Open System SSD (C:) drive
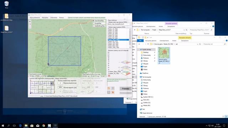This screenshot has height=128, width=228. point(148,97)
